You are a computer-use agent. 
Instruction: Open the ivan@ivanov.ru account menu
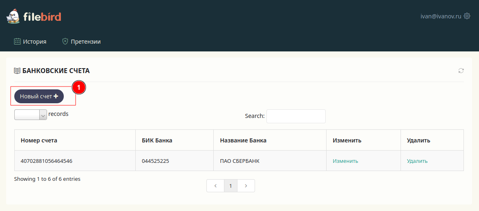point(441,16)
